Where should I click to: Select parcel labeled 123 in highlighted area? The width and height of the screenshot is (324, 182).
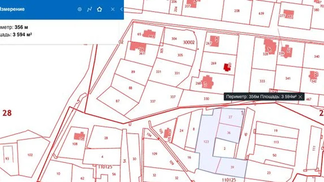206,142
